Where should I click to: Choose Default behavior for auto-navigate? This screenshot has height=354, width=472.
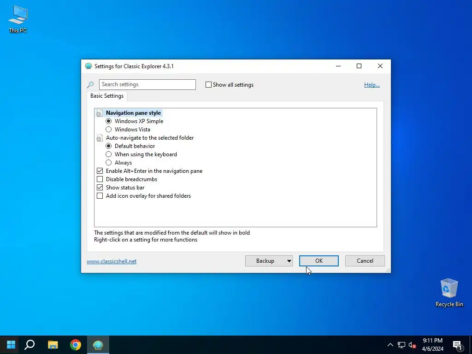[109, 146]
